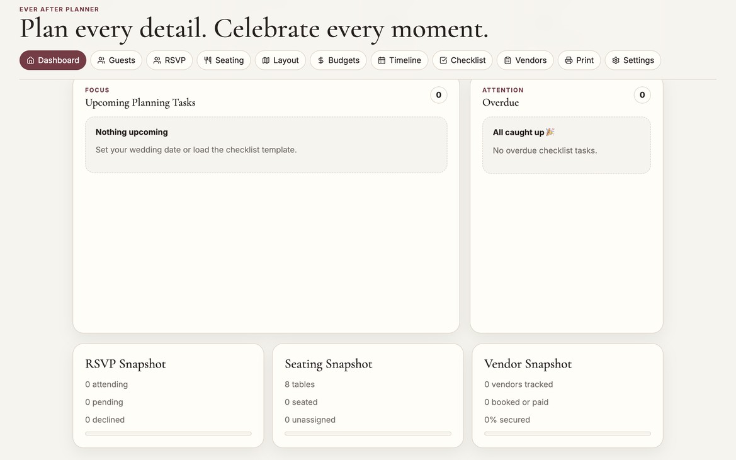Click the dollar sign Budgets icon
736x460 pixels.
point(320,60)
